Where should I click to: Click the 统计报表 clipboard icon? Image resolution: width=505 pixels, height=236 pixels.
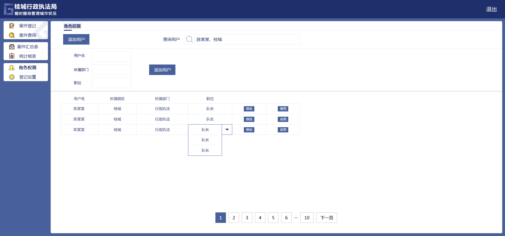pos(12,56)
